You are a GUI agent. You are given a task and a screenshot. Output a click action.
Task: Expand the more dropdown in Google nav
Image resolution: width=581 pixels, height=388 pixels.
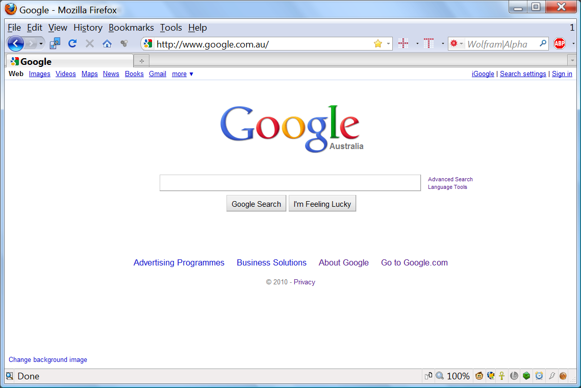click(183, 74)
